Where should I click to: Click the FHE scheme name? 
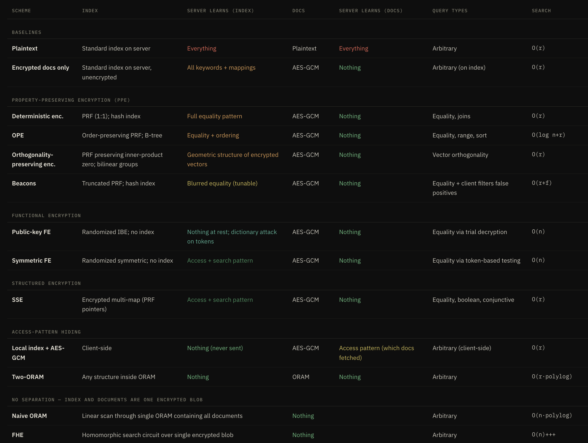18,435
